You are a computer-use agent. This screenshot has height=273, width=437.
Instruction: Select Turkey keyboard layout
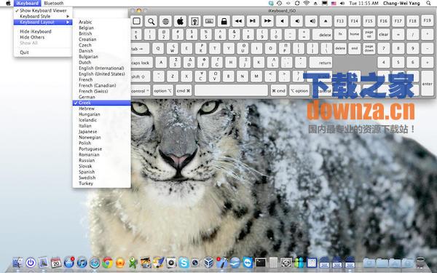[101, 183]
